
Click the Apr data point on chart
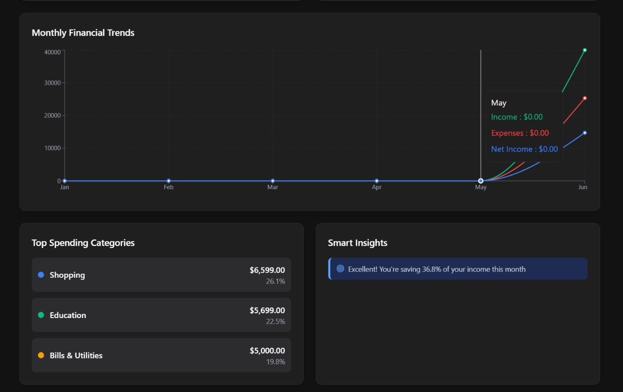click(x=377, y=181)
